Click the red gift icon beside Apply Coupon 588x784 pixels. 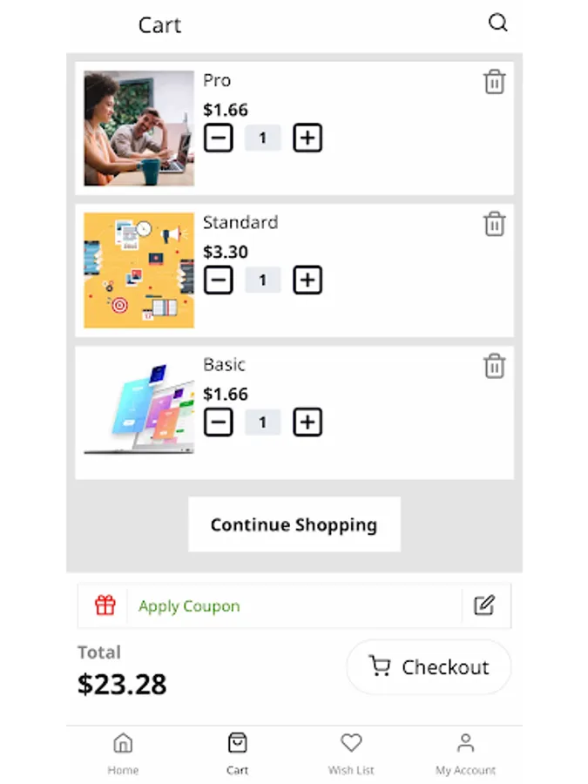(105, 606)
